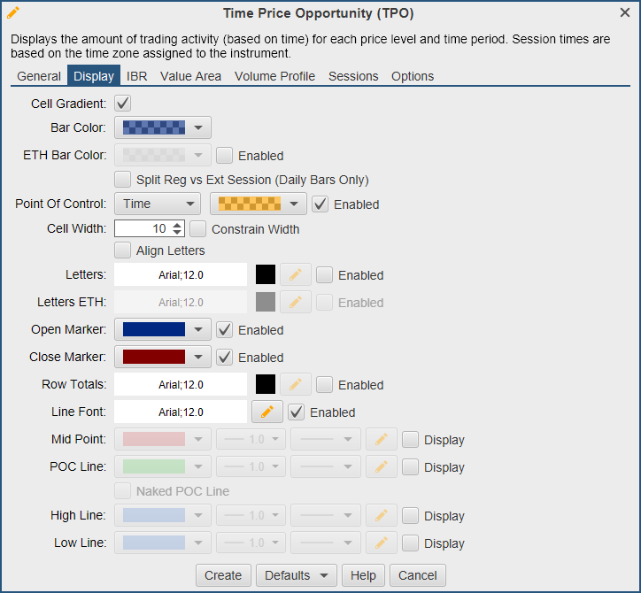This screenshot has width=641, height=593.
Task: Click the Cancel button
Action: tap(417, 575)
